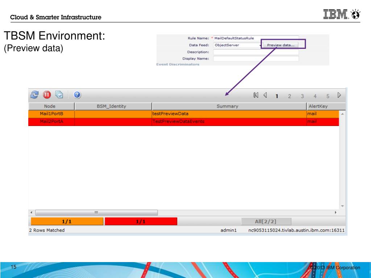Click the Description input field
This screenshot has height=278, width=371.
click(256, 52)
